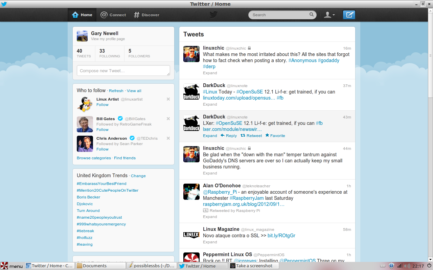Open the #Anonymous hashtag

pos(302,60)
